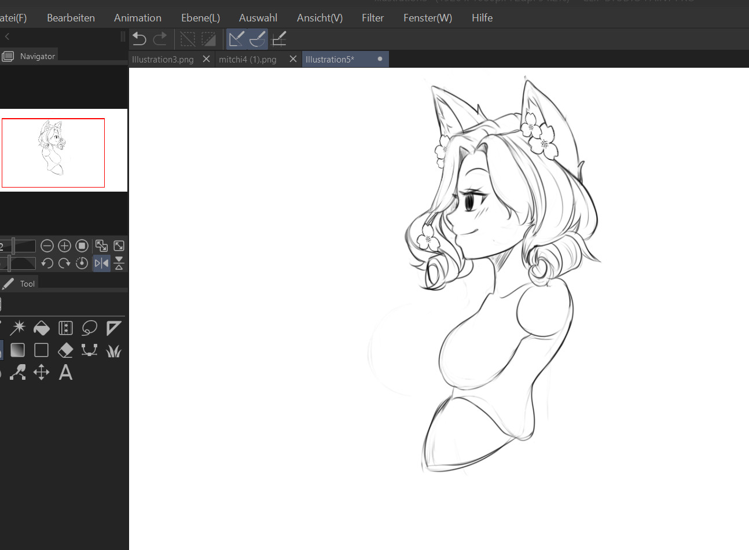
Task: Click the unsaved dot on the Illustration5 tab
Action: (x=380, y=59)
